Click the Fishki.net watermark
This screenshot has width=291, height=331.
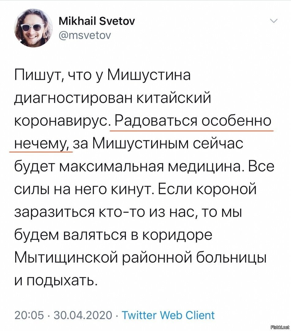coord(280,327)
